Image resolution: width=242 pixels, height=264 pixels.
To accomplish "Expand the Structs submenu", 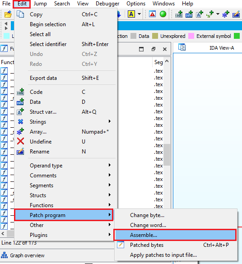I will click(65, 195).
